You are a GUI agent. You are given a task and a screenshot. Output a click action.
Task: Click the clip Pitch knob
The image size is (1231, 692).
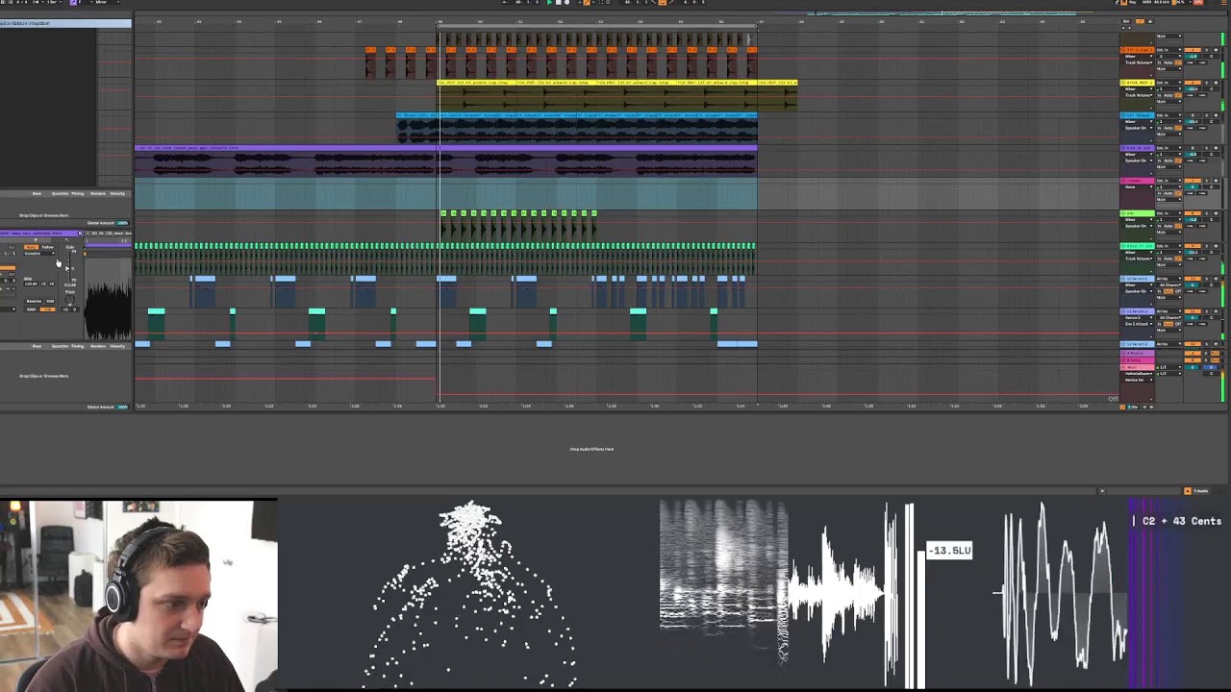tap(69, 300)
